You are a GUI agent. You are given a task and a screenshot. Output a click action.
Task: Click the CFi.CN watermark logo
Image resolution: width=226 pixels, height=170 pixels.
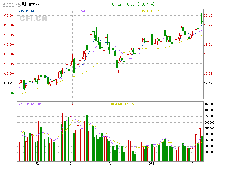(33, 18)
